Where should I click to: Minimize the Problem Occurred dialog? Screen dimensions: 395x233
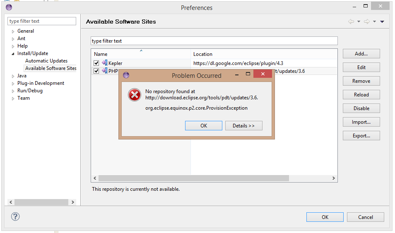(236, 75)
